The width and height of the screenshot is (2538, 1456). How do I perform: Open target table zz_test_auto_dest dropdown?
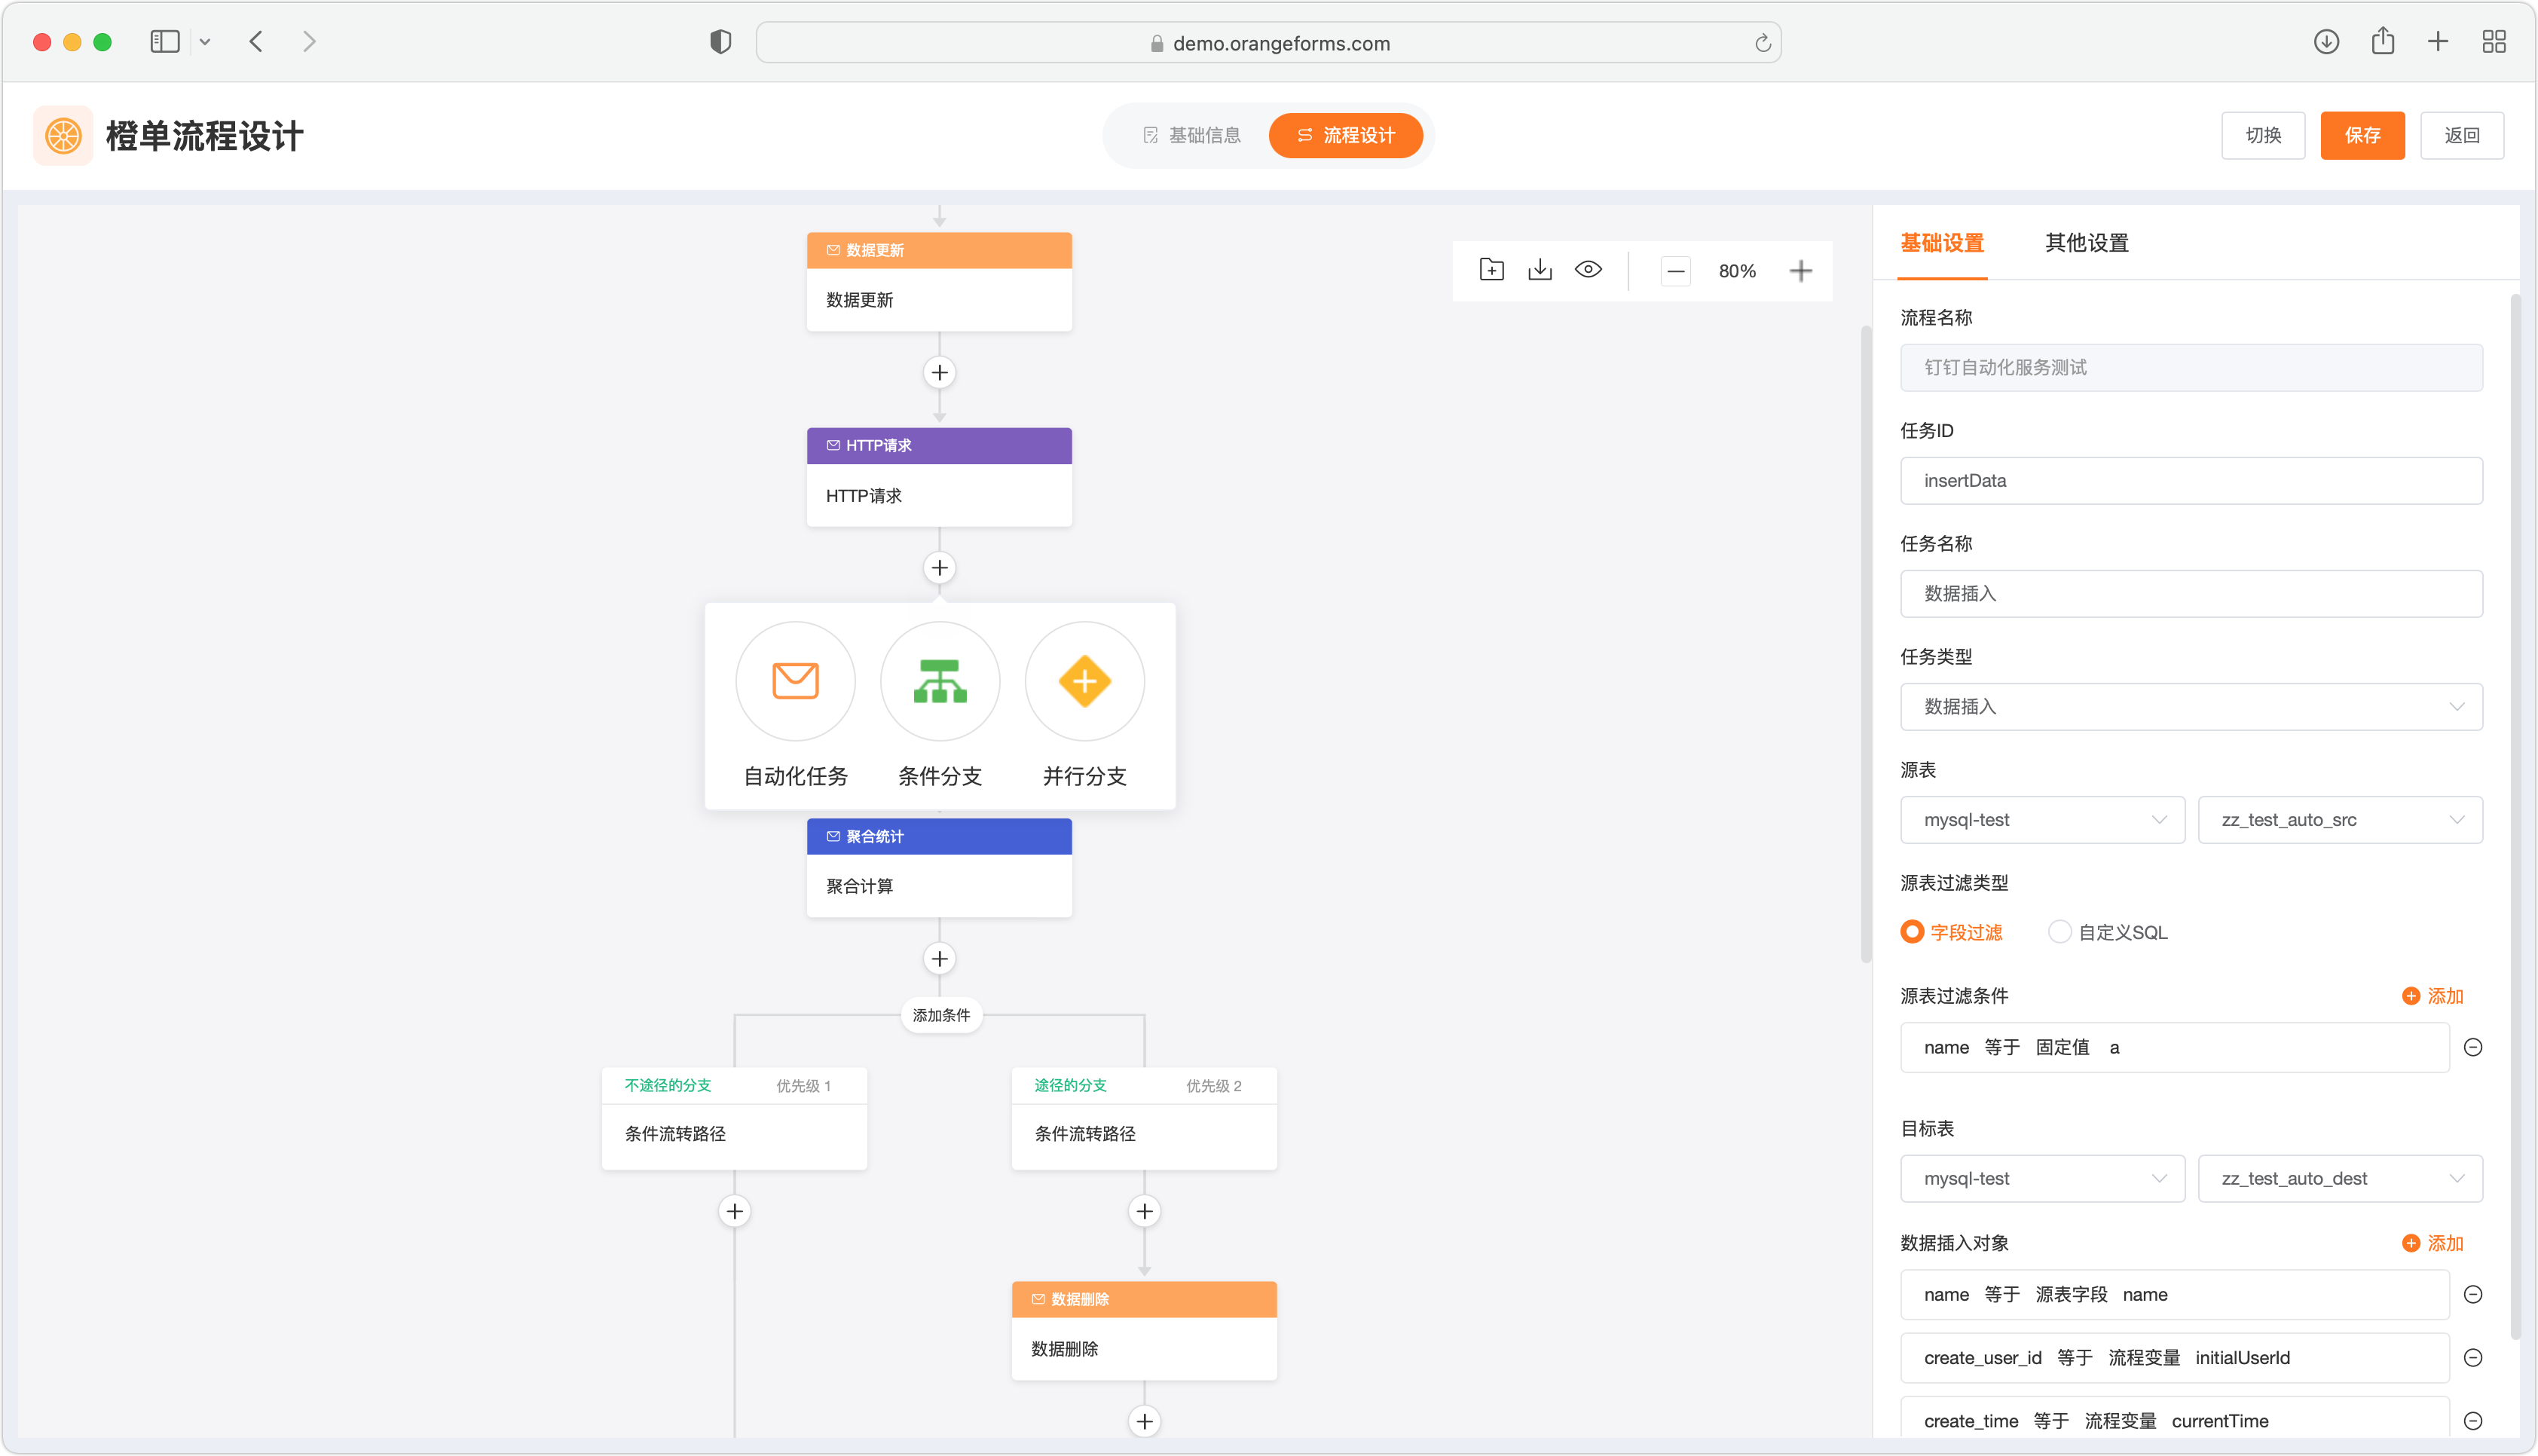pos(2339,1179)
